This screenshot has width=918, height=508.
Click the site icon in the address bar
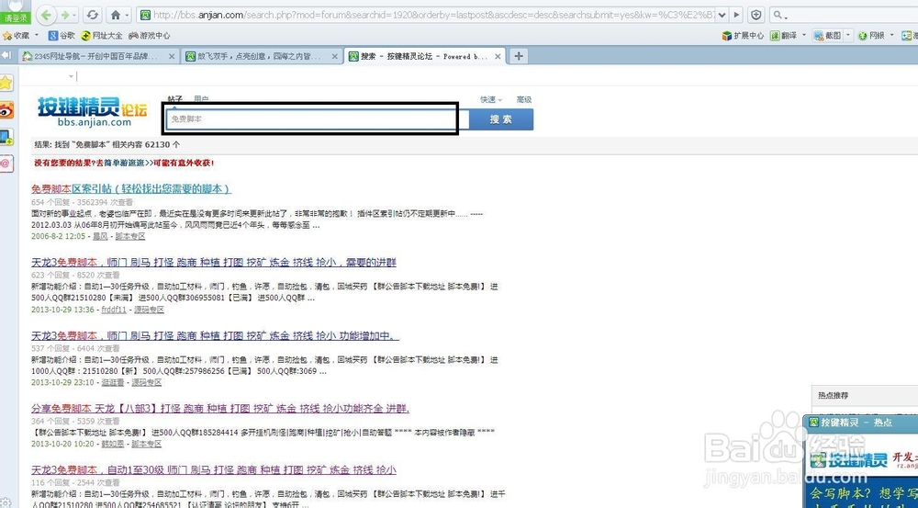145,15
